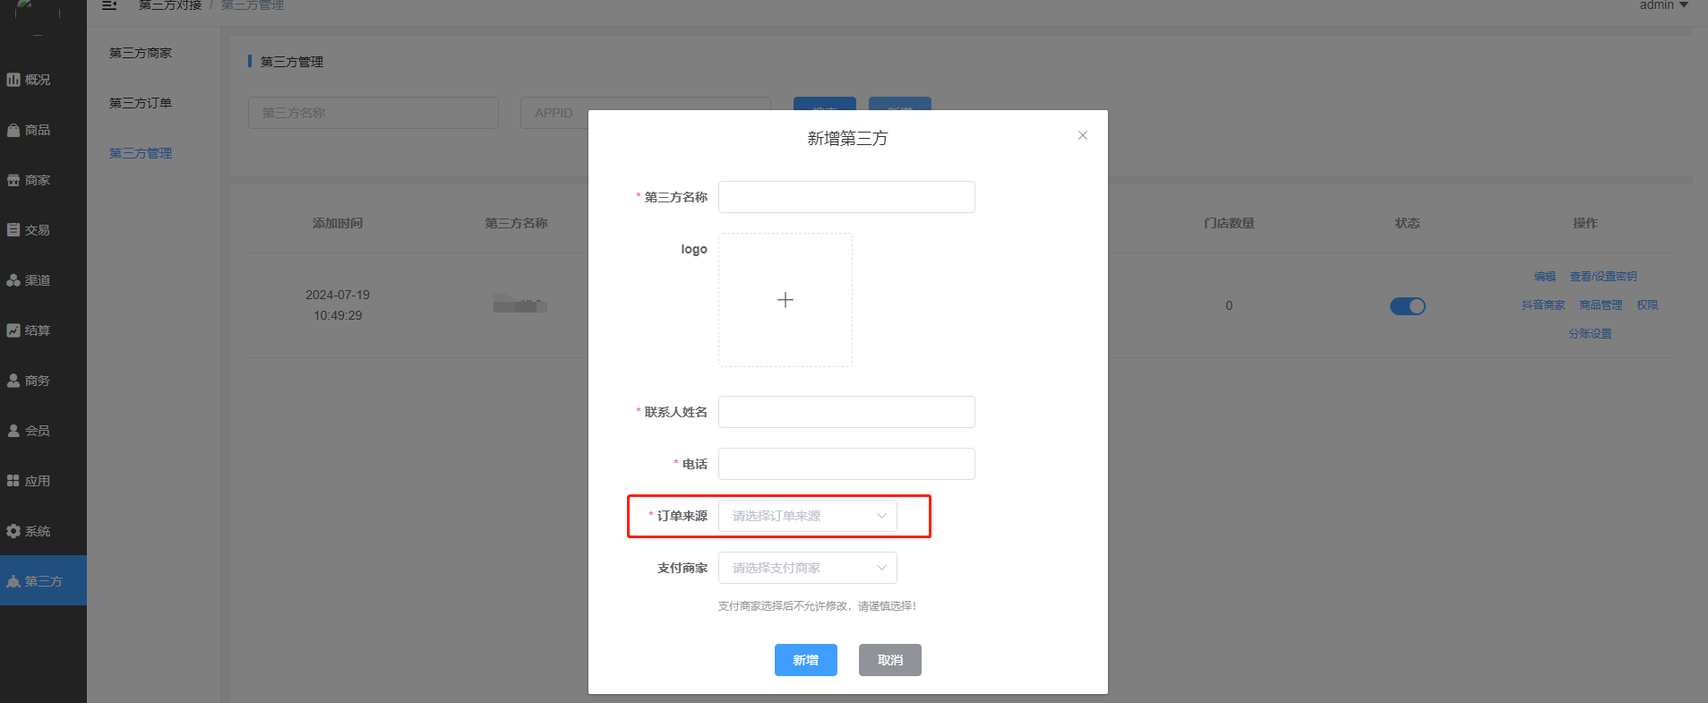This screenshot has height=703, width=1708.
Task: Click the 结算 settlement chart icon
Action: [x=13, y=330]
